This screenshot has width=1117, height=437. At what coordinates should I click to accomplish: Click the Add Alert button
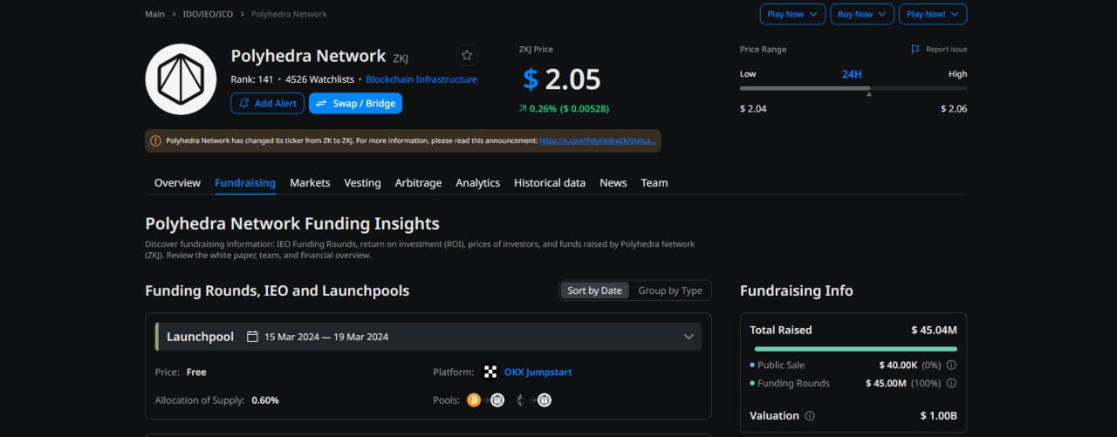coord(267,103)
